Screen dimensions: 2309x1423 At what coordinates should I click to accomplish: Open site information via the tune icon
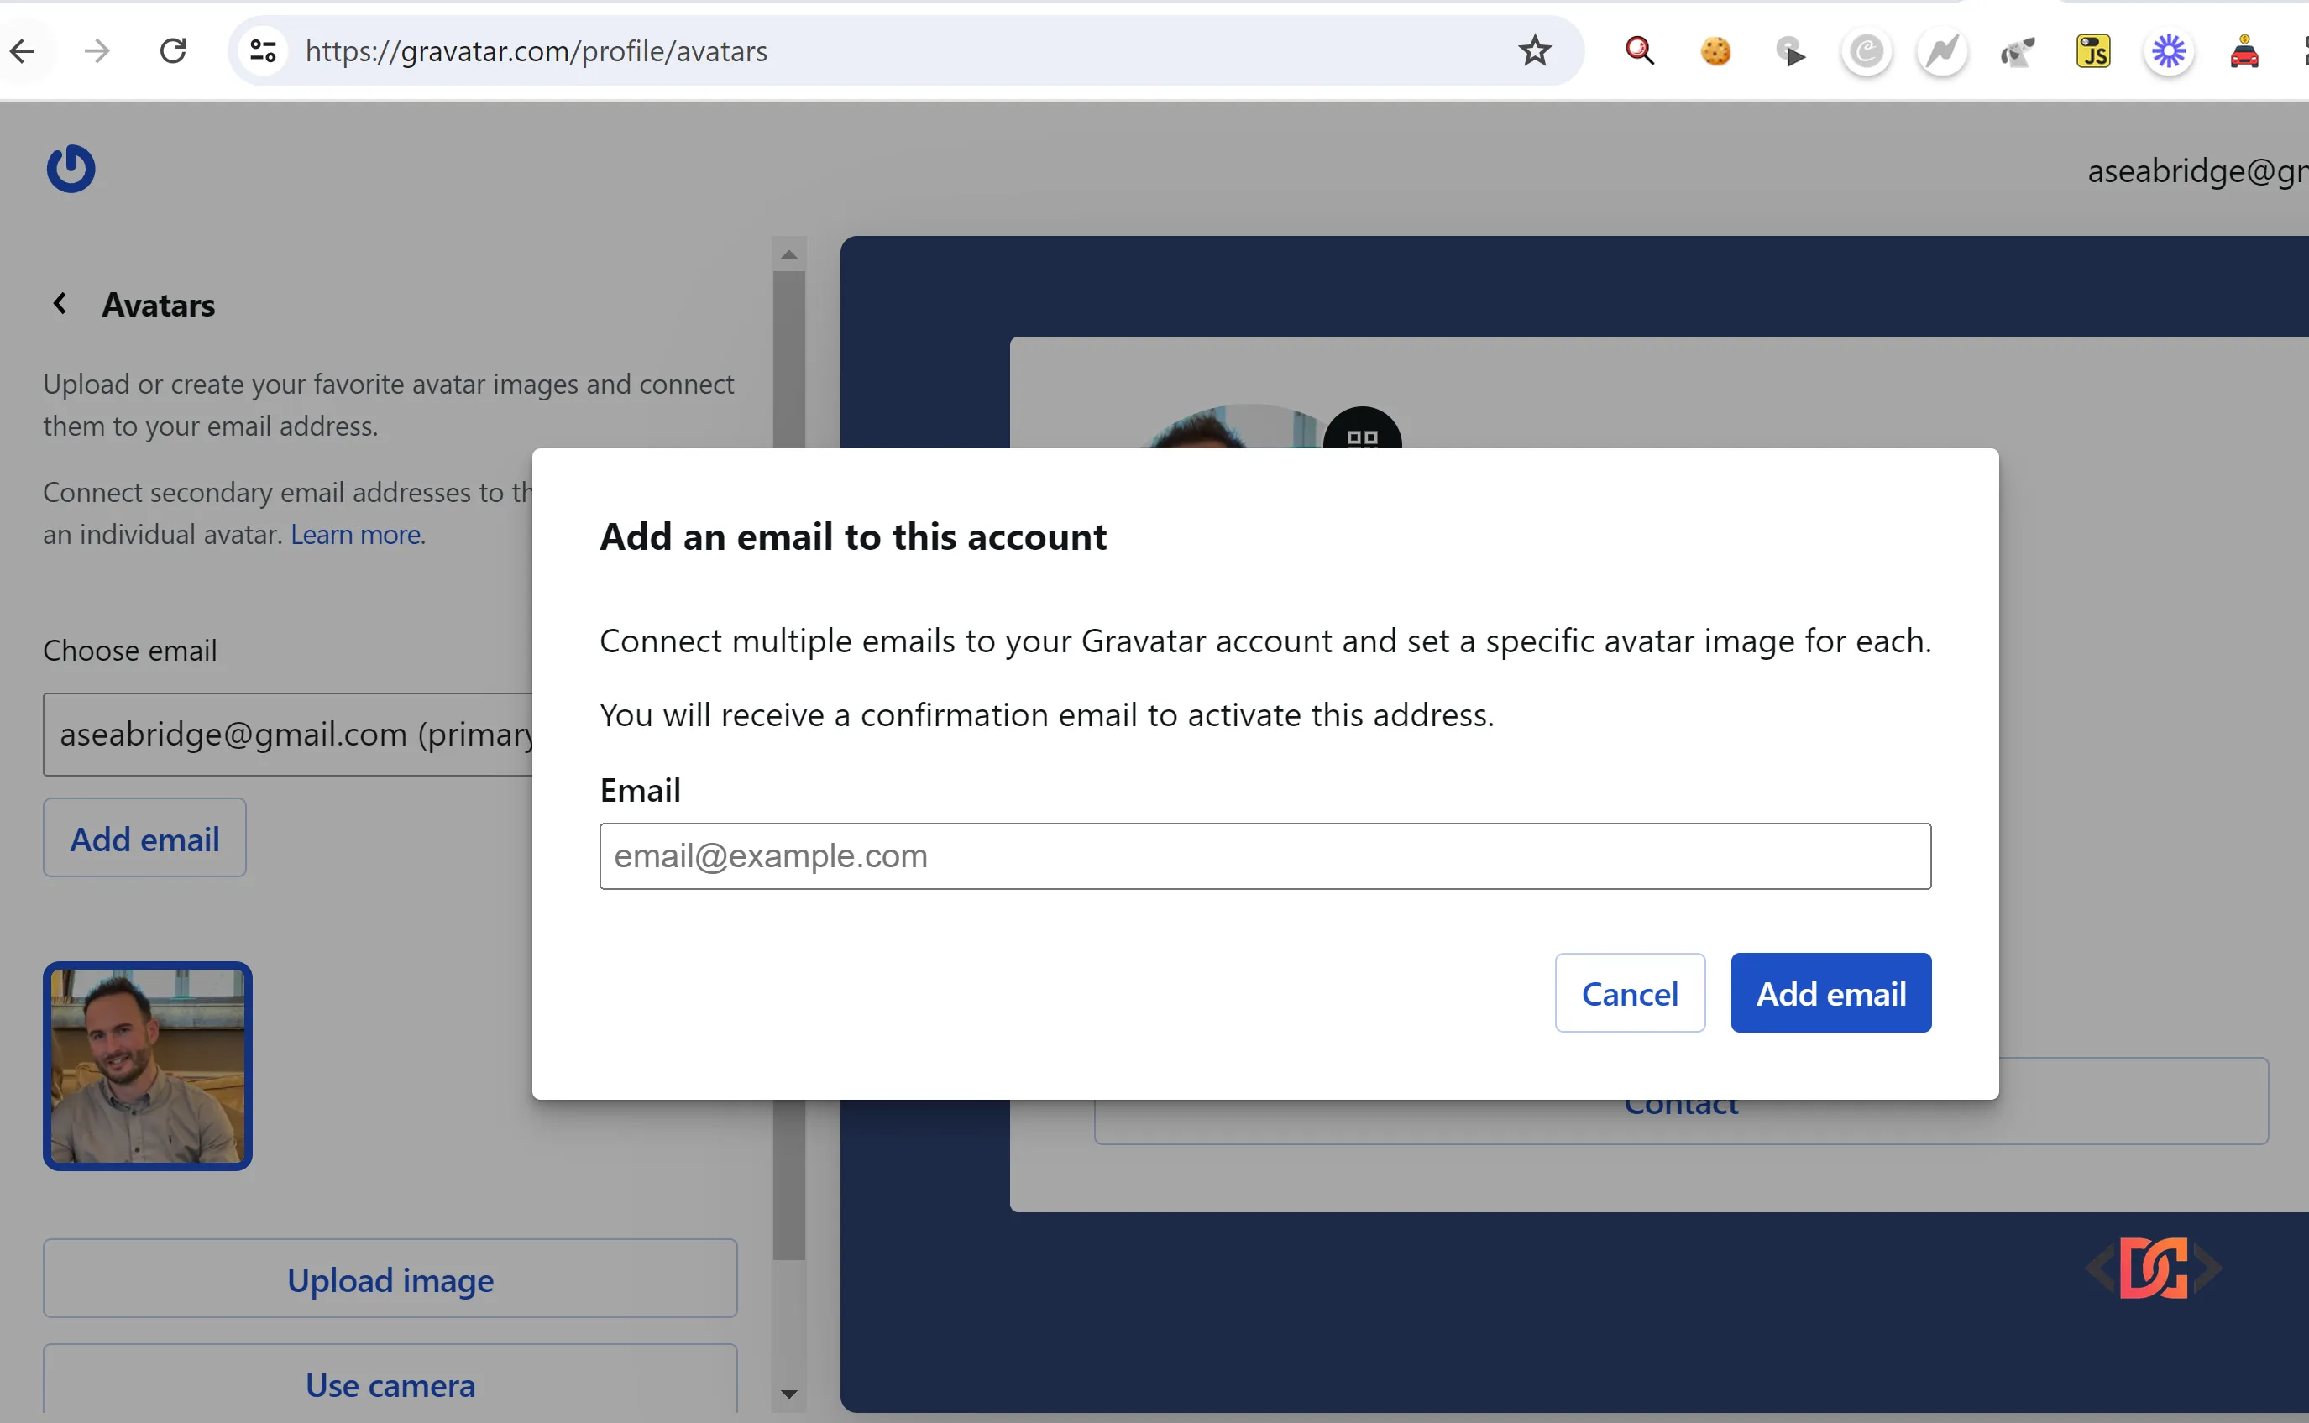(264, 51)
